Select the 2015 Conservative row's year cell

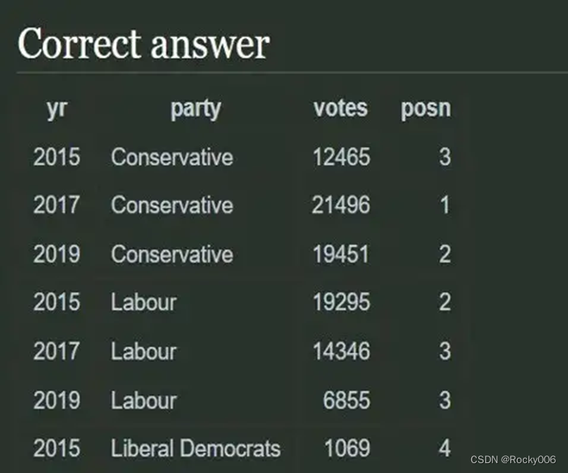pyautogui.click(x=56, y=157)
